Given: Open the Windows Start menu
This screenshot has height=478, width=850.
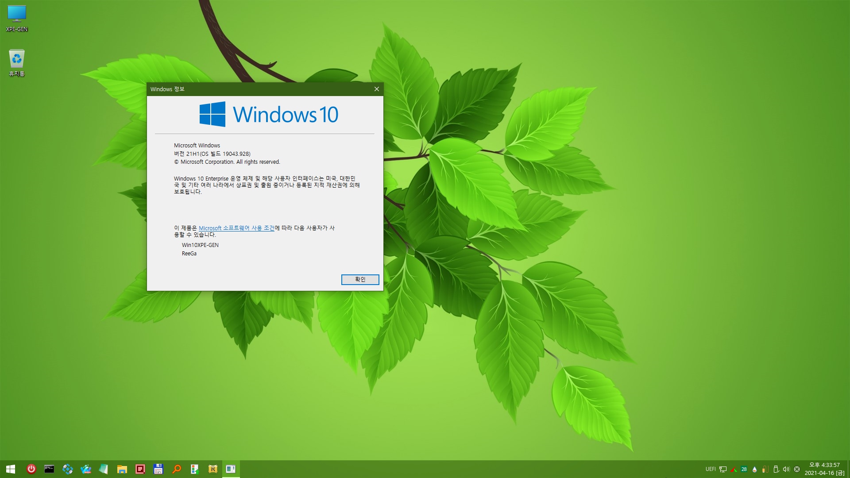Looking at the screenshot, I should 11,469.
